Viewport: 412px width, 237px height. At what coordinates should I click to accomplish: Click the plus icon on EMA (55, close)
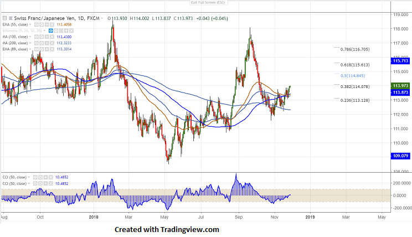pos(47,25)
